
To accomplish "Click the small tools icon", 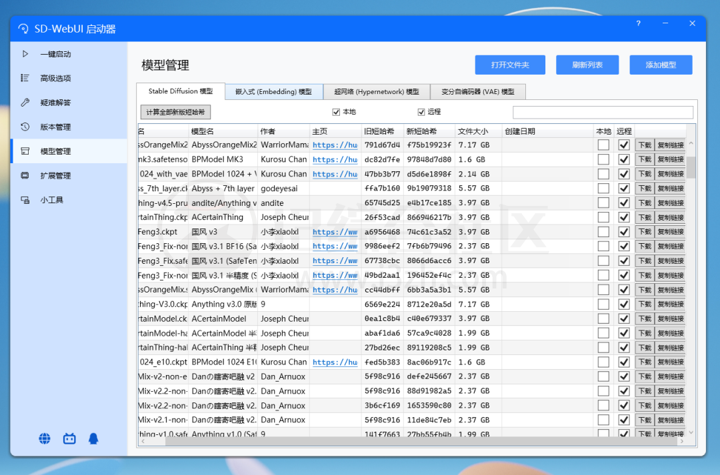I will (25, 200).
